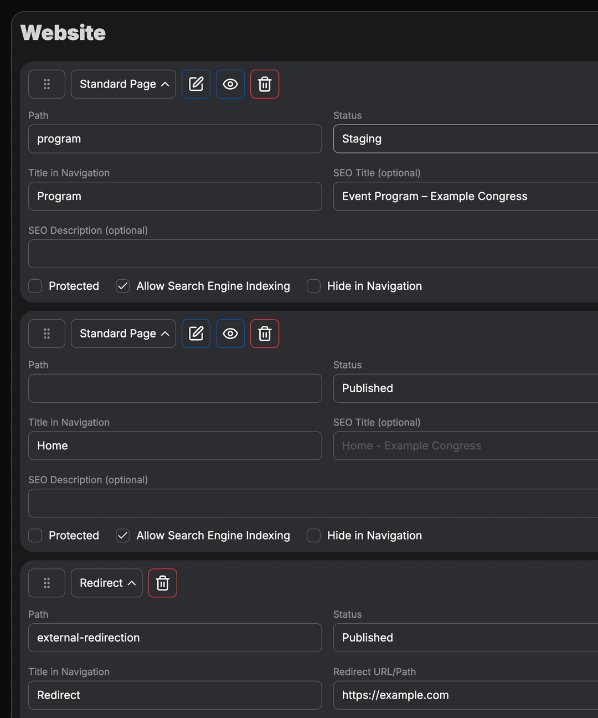Click Redirect URL/Path field with https://example.com
This screenshot has height=718, width=598.
pos(466,695)
